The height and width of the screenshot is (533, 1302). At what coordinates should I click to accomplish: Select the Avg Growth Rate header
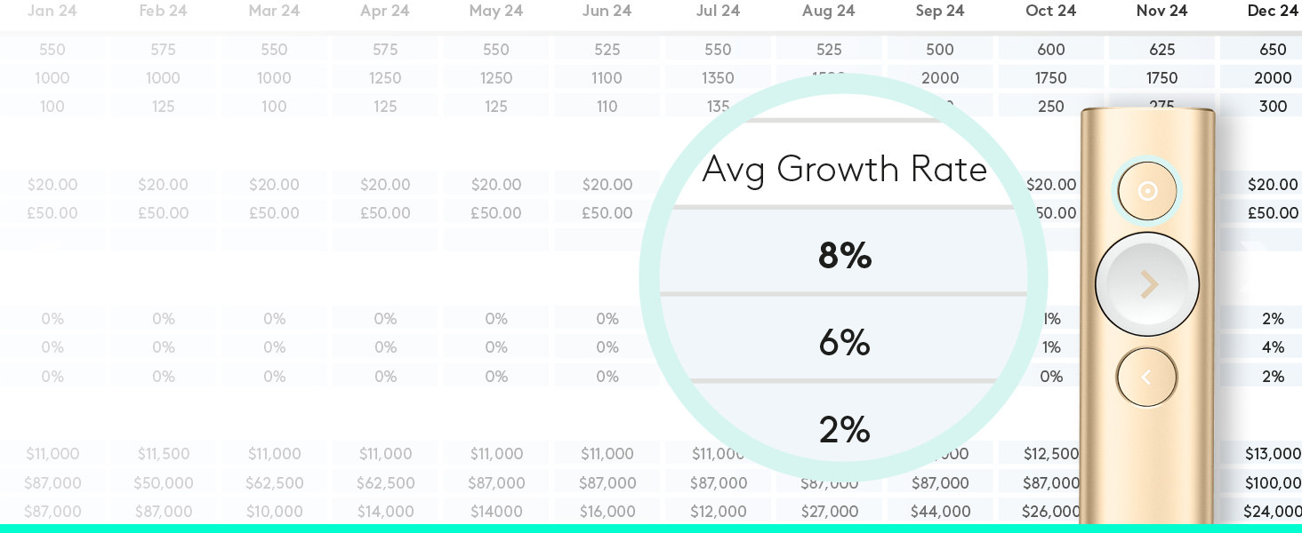tap(844, 169)
